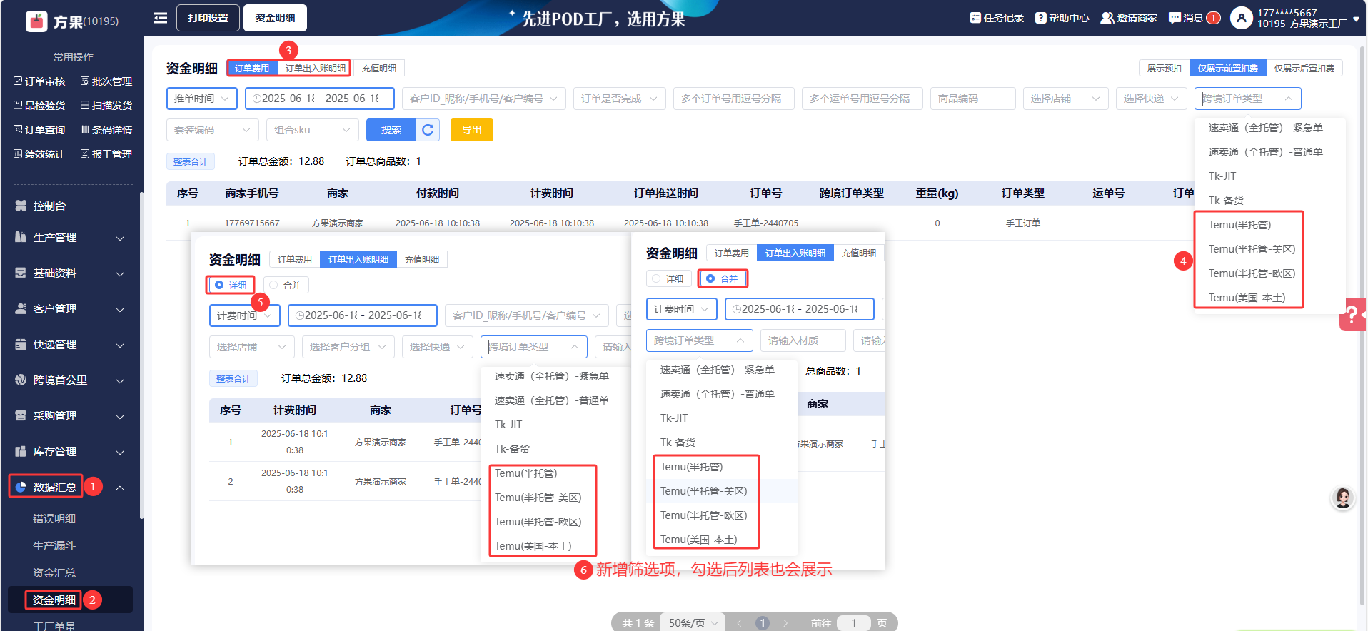The height and width of the screenshot is (631, 1368).
Task: Click the hamburger menu collapse icon
Action: (x=161, y=18)
